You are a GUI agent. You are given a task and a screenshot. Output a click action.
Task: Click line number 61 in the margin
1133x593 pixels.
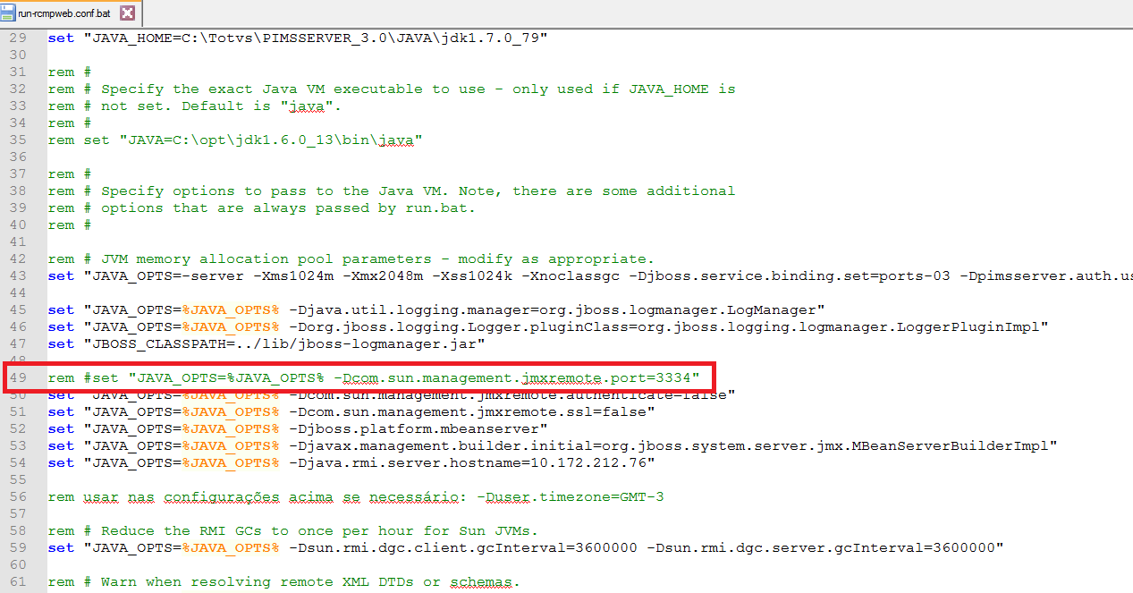tap(19, 582)
